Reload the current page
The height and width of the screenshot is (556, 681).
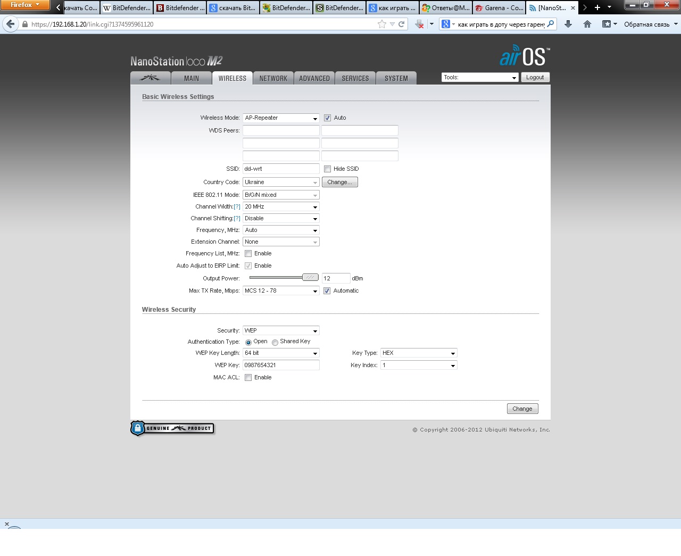[x=402, y=24]
